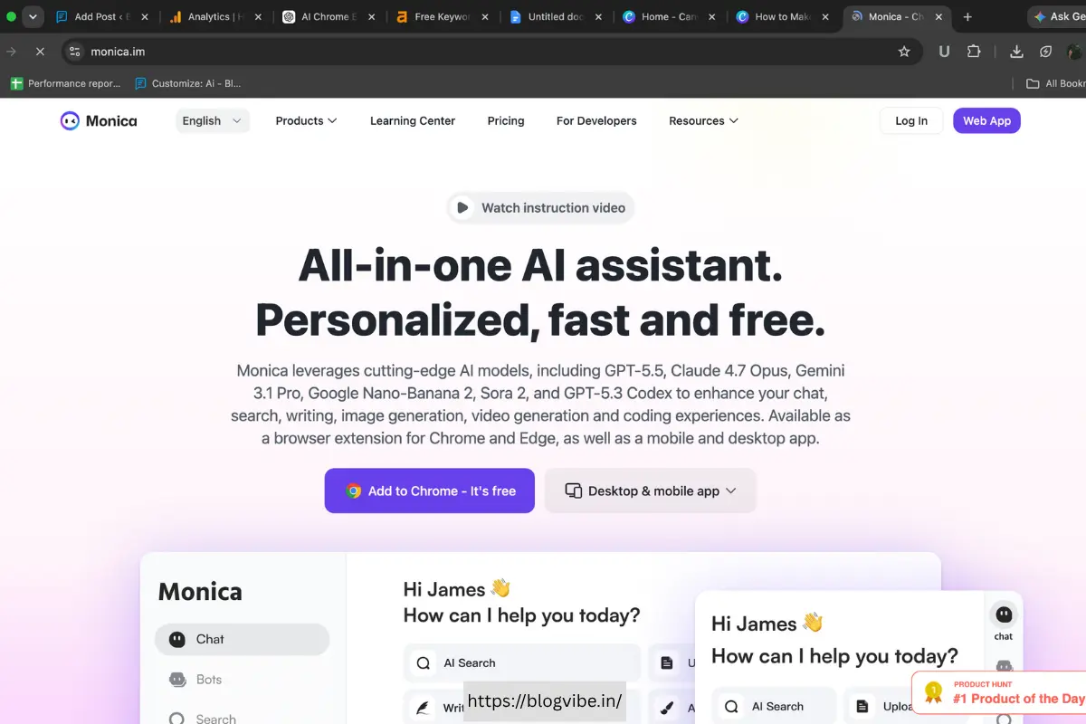This screenshot has width=1086, height=724.
Task: Switch to the AI Chrome tab
Action: click(329, 16)
